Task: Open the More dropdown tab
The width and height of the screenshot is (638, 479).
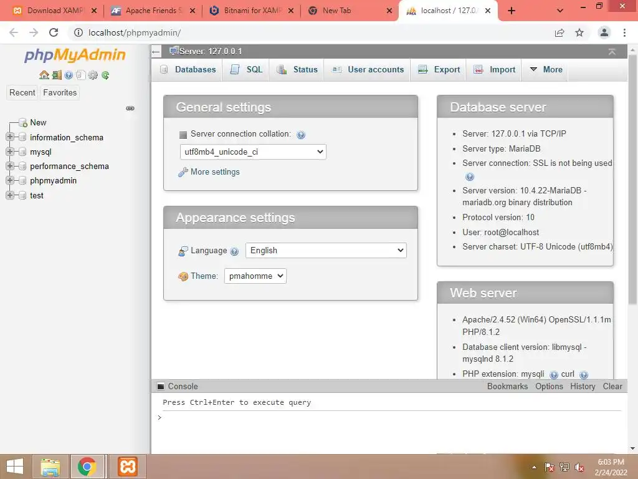Action: 546,70
